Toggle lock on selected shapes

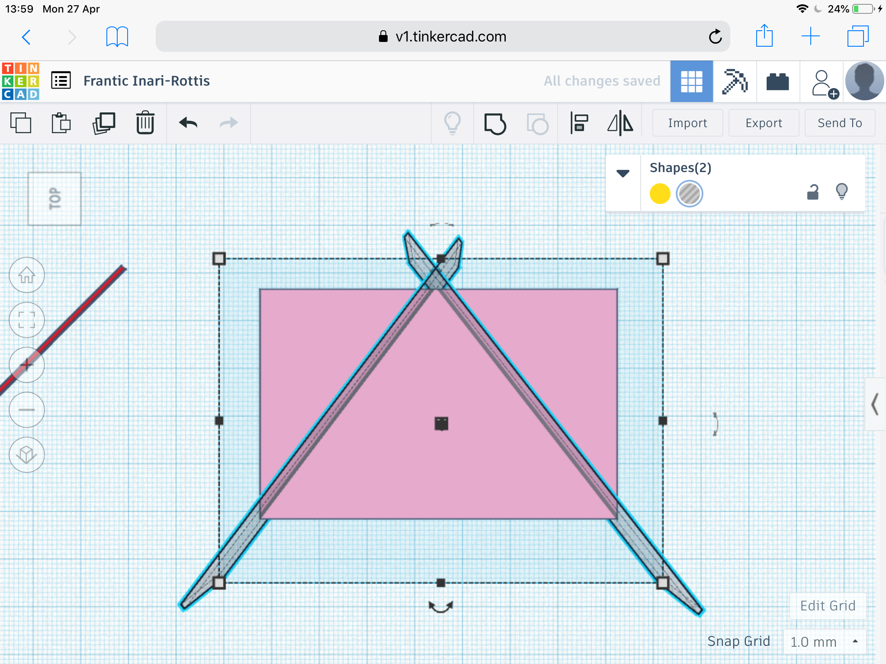click(x=813, y=192)
